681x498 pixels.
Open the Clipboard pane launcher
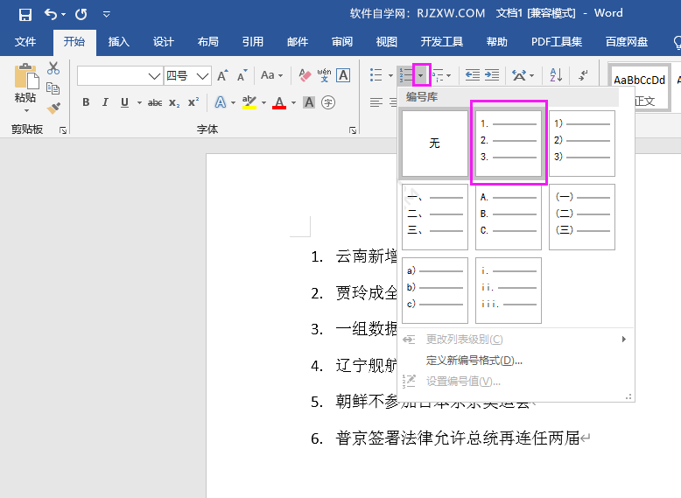point(63,130)
